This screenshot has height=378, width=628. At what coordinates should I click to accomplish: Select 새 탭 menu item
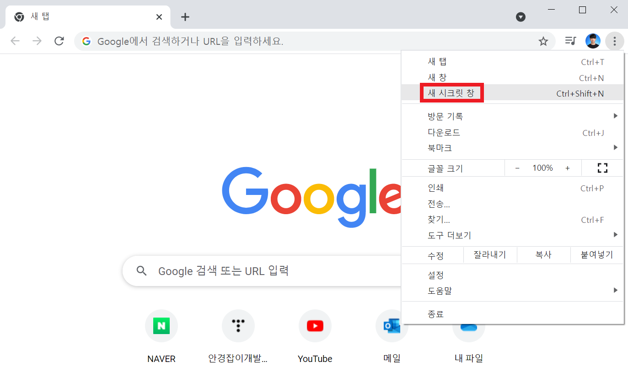click(513, 62)
